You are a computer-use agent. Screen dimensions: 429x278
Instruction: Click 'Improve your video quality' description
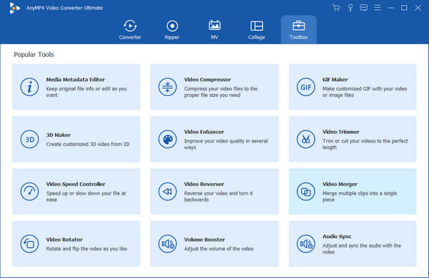coord(226,144)
